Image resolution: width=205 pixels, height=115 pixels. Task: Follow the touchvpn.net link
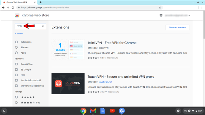pyautogui.click(x=105, y=82)
